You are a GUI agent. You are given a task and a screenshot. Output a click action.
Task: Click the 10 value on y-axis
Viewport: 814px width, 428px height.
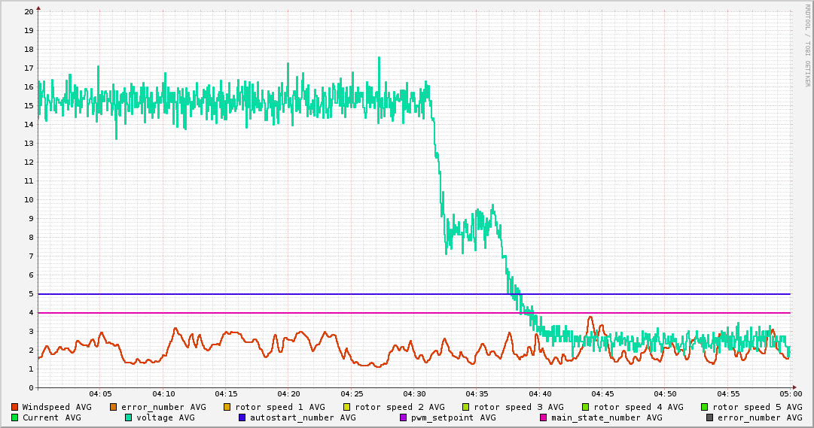coord(29,200)
